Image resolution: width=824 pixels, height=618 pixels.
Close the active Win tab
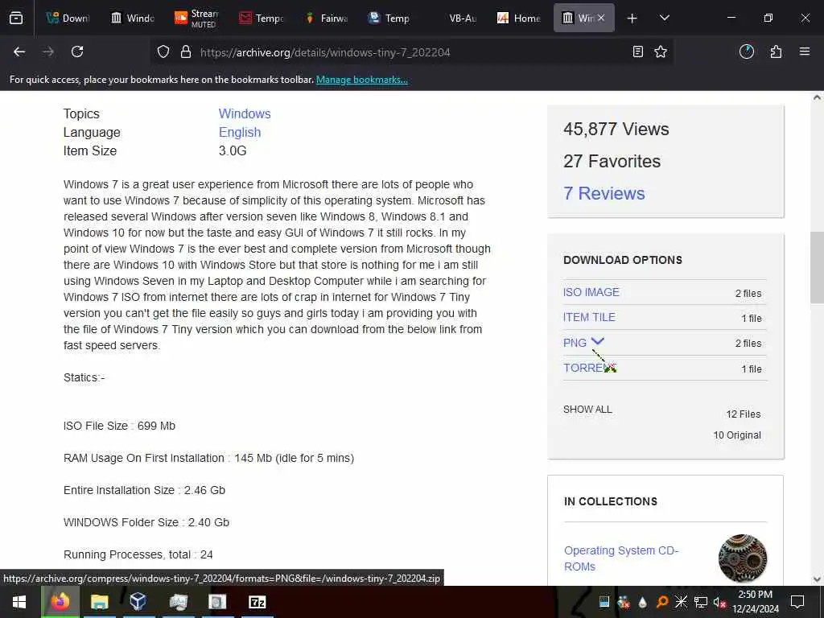(601, 18)
